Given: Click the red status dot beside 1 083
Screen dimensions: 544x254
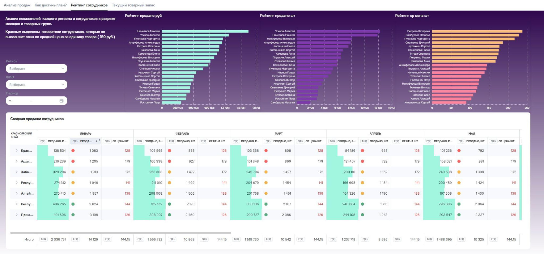Looking at the screenshot, I should [x=73, y=151].
